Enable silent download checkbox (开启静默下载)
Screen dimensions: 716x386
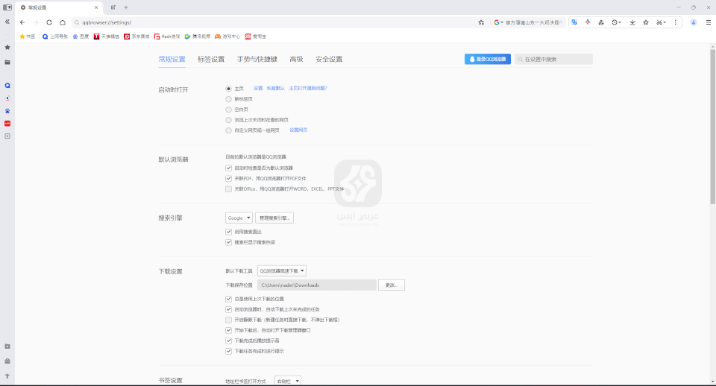(x=228, y=320)
